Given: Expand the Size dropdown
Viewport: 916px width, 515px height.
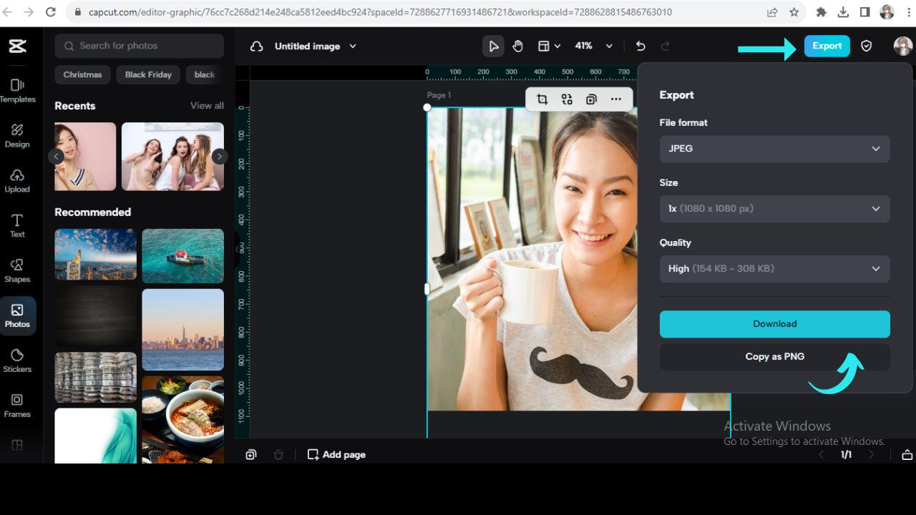Looking at the screenshot, I should (774, 209).
